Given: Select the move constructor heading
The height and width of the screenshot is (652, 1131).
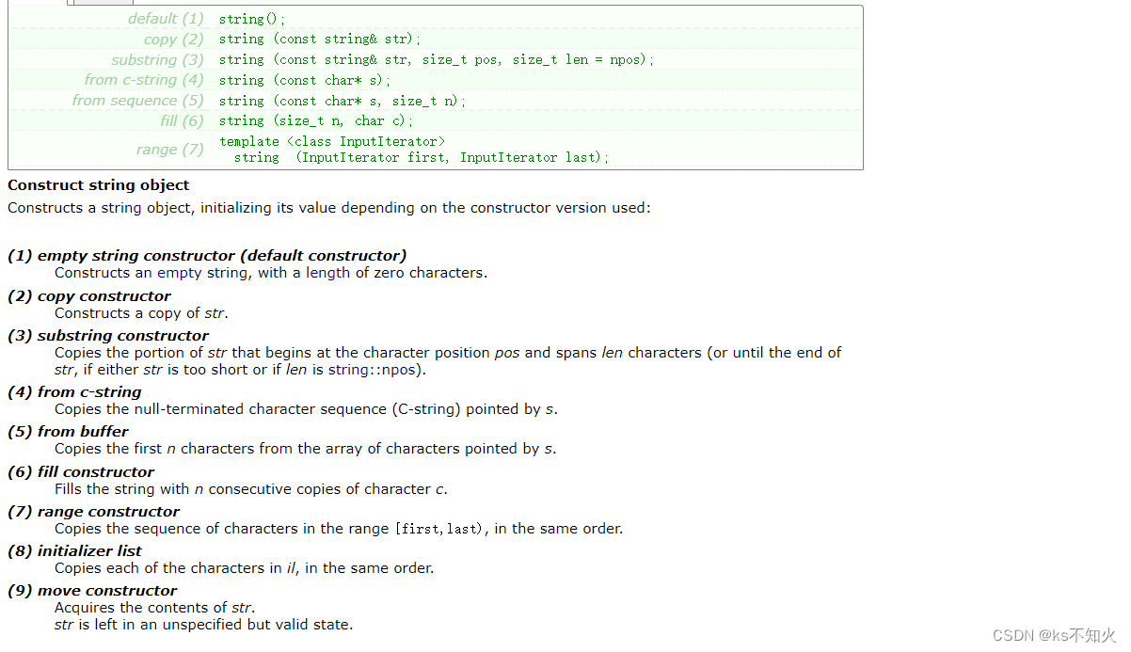Looking at the screenshot, I should tap(92, 591).
